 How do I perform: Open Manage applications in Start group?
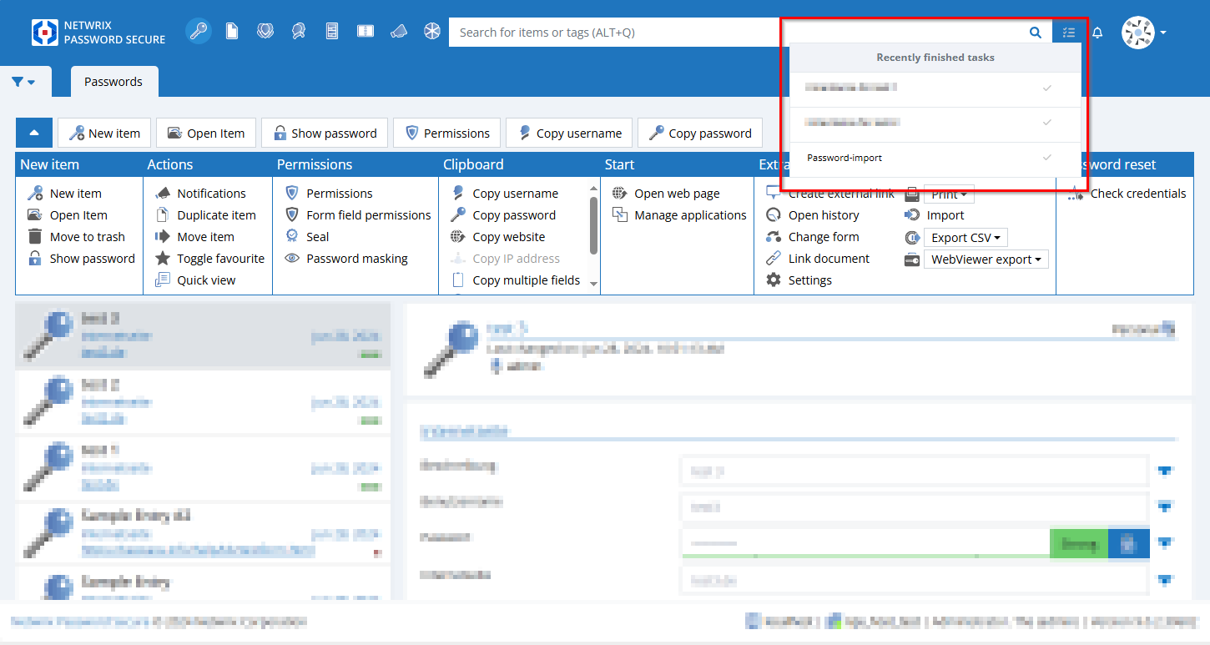[x=679, y=215]
